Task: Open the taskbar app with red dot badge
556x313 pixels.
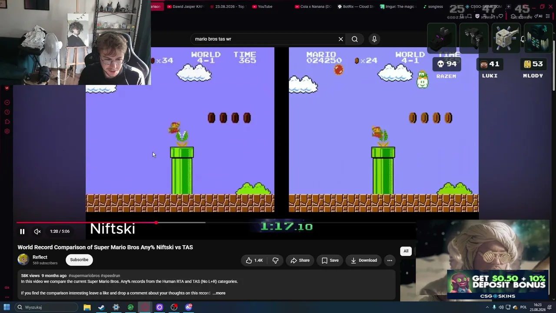Action: coord(174,307)
